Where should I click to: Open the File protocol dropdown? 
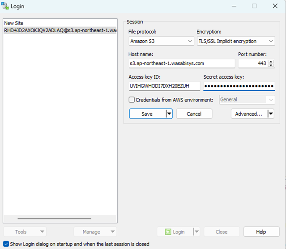tap(161, 41)
